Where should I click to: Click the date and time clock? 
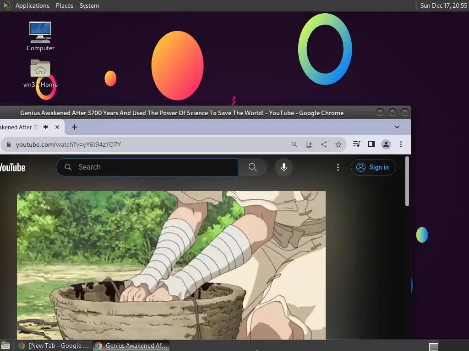pos(443,5)
